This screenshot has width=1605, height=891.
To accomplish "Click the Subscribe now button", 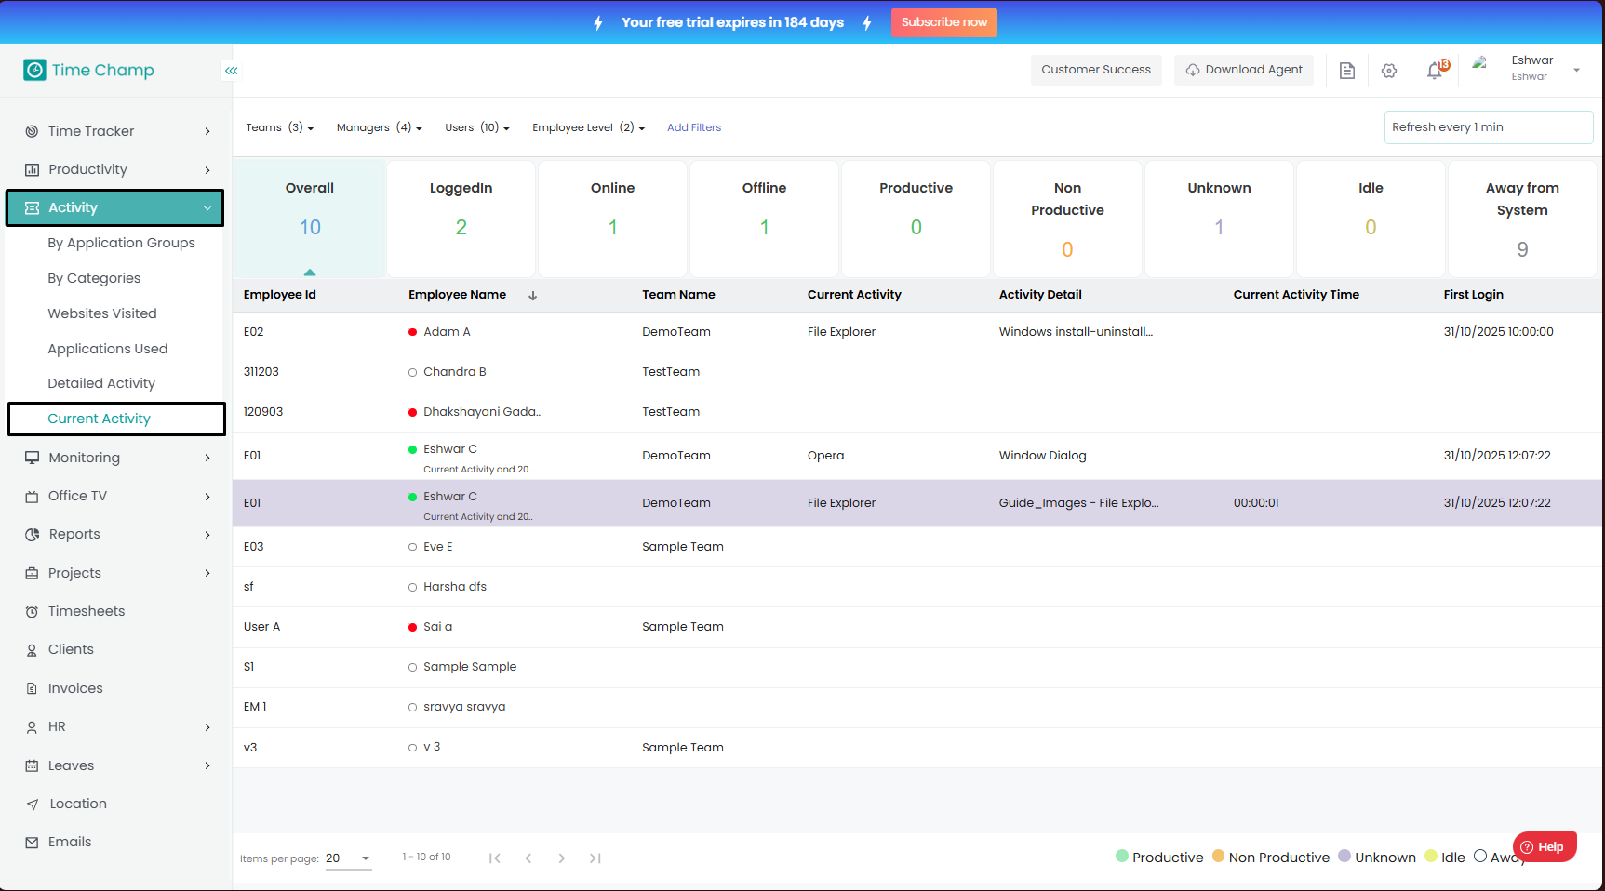I will click(943, 22).
